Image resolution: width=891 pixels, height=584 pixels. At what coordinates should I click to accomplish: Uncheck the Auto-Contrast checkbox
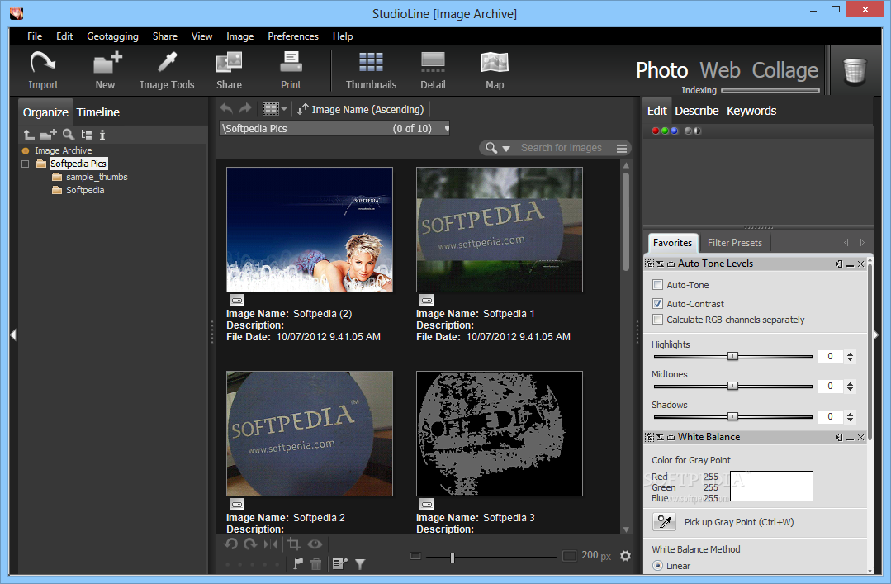tap(657, 304)
